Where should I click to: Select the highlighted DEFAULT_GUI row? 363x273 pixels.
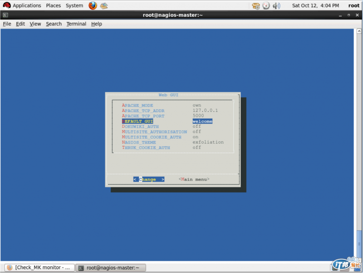pyautogui.click(x=173, y=121)
